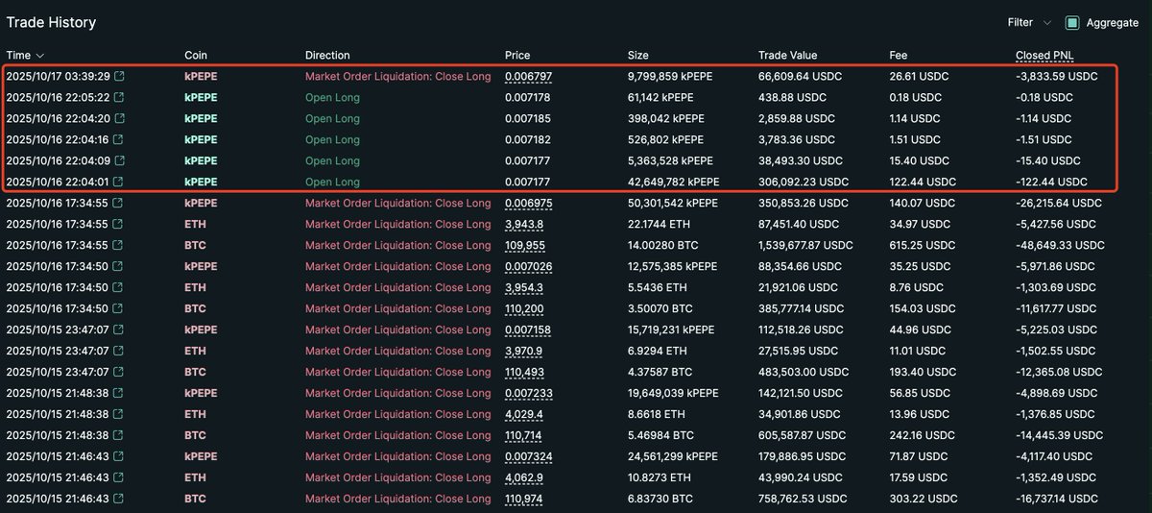The image size is (1152, 513).
Task: Click kPEPE coin in top liquidation row
Action: (201, 77)
